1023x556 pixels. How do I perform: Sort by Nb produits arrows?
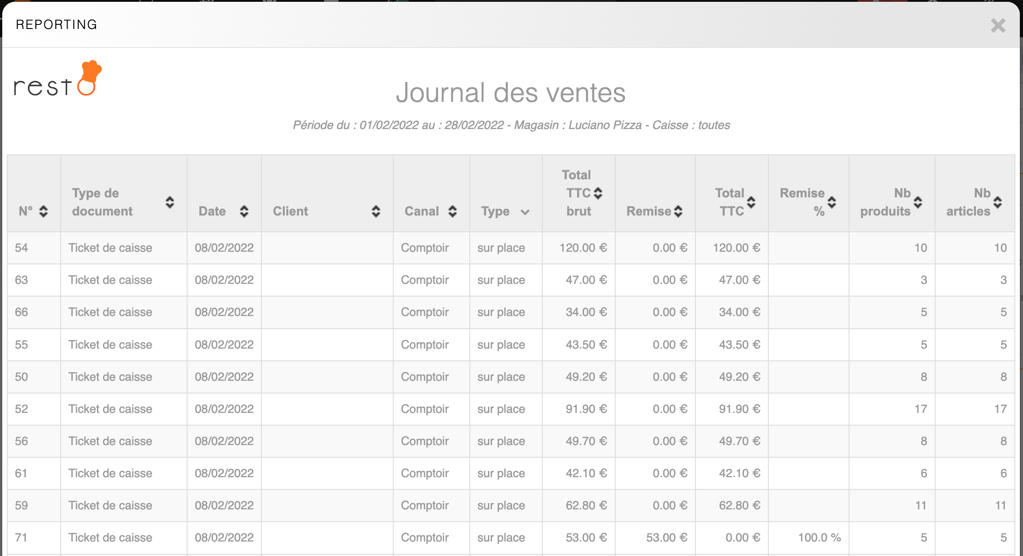918,202
